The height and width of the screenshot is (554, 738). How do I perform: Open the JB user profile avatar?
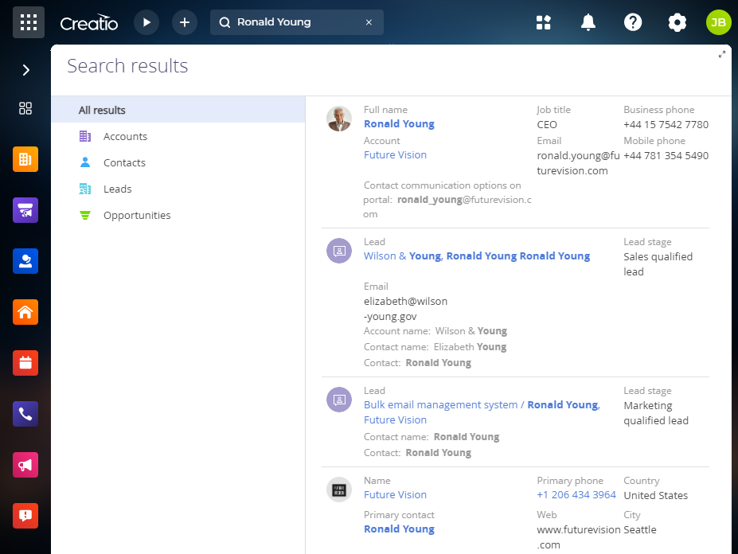(x=718, y=22)
